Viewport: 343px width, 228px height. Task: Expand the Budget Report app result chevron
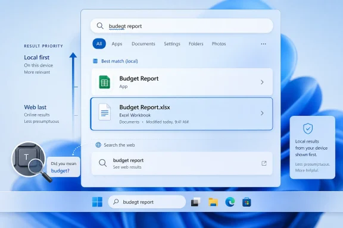coord(262,82)
